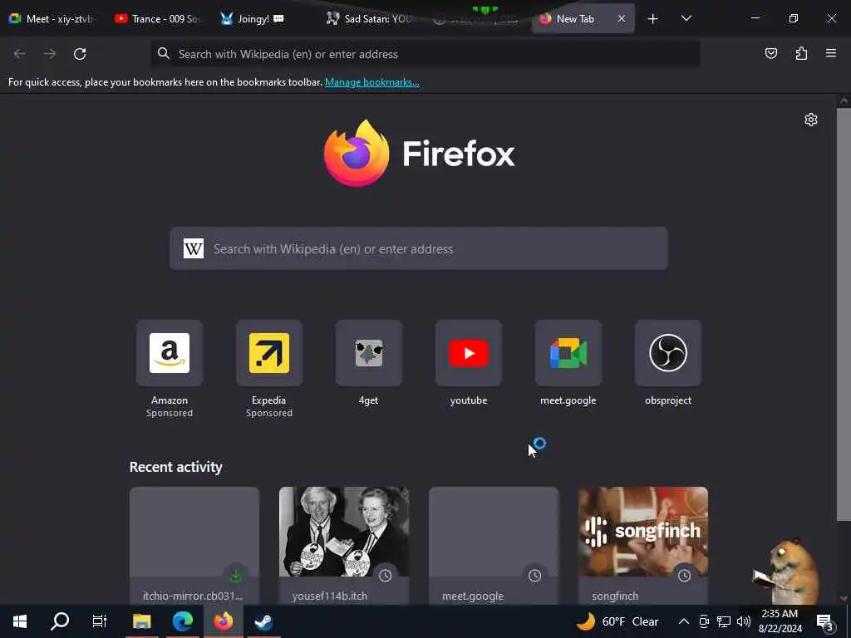Open Steam from the taskbar
Viewport: 851px width, 638px height.
(x=263, y=621)
